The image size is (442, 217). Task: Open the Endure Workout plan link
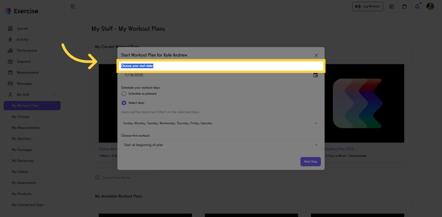(x=107, y=149)
